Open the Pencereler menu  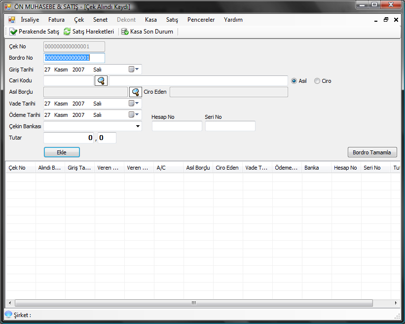coord(201,20)
